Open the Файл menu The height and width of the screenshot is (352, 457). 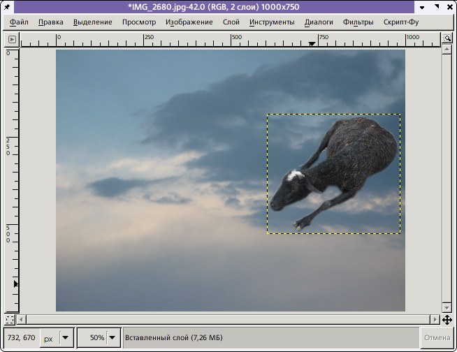click(x=20, y=22)
